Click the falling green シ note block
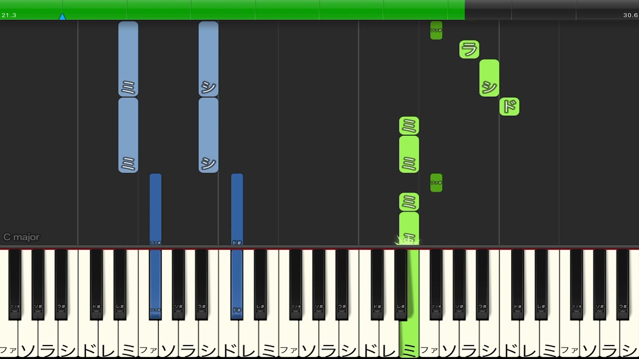Image resolution: width=639 pixels, height=359 pixels. click(x=489, y=78)
